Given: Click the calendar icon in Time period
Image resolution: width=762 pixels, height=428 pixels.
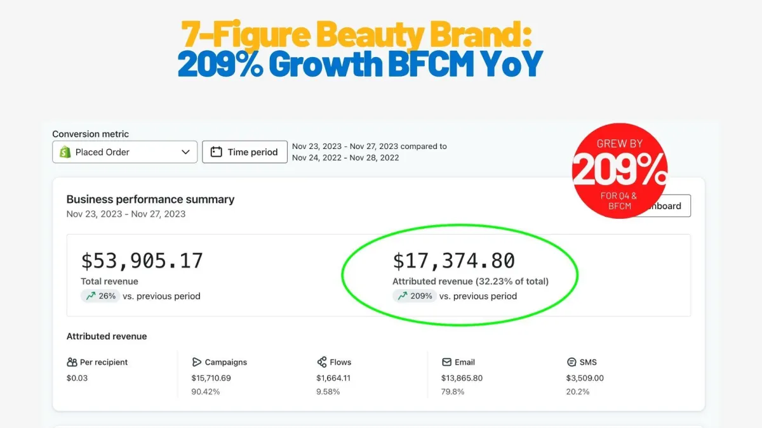Looking at the screenshot, I should click(216, 152).
